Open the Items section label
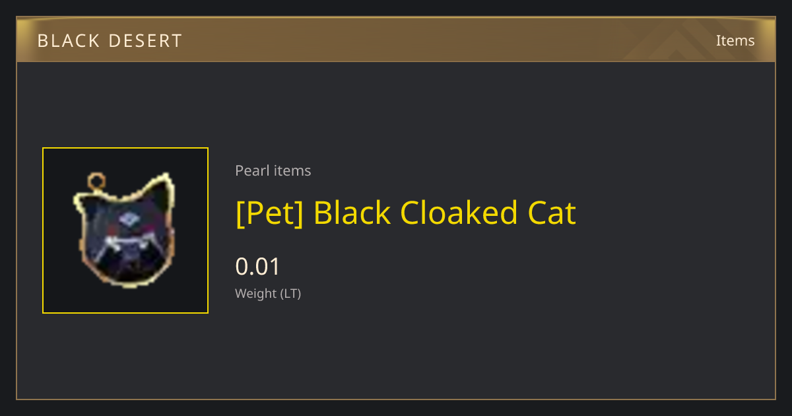Screen dimensions: 792x416 coord(735,40)
